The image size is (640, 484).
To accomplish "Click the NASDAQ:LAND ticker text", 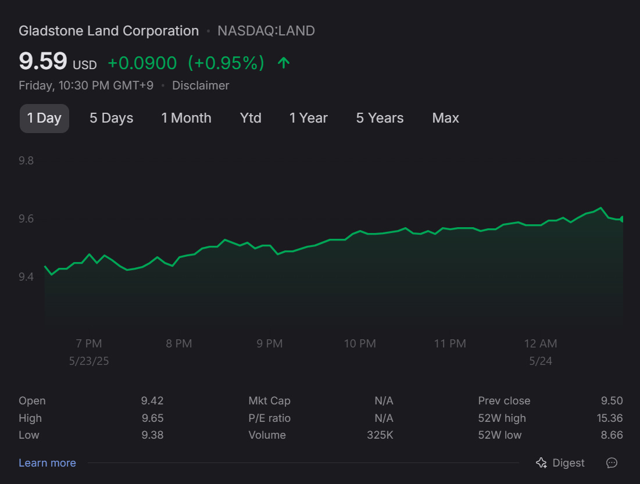I will click(x=266, y=31).
